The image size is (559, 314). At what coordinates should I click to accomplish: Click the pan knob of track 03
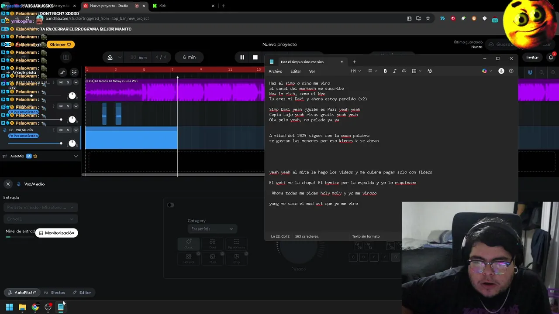click(72, 143)
